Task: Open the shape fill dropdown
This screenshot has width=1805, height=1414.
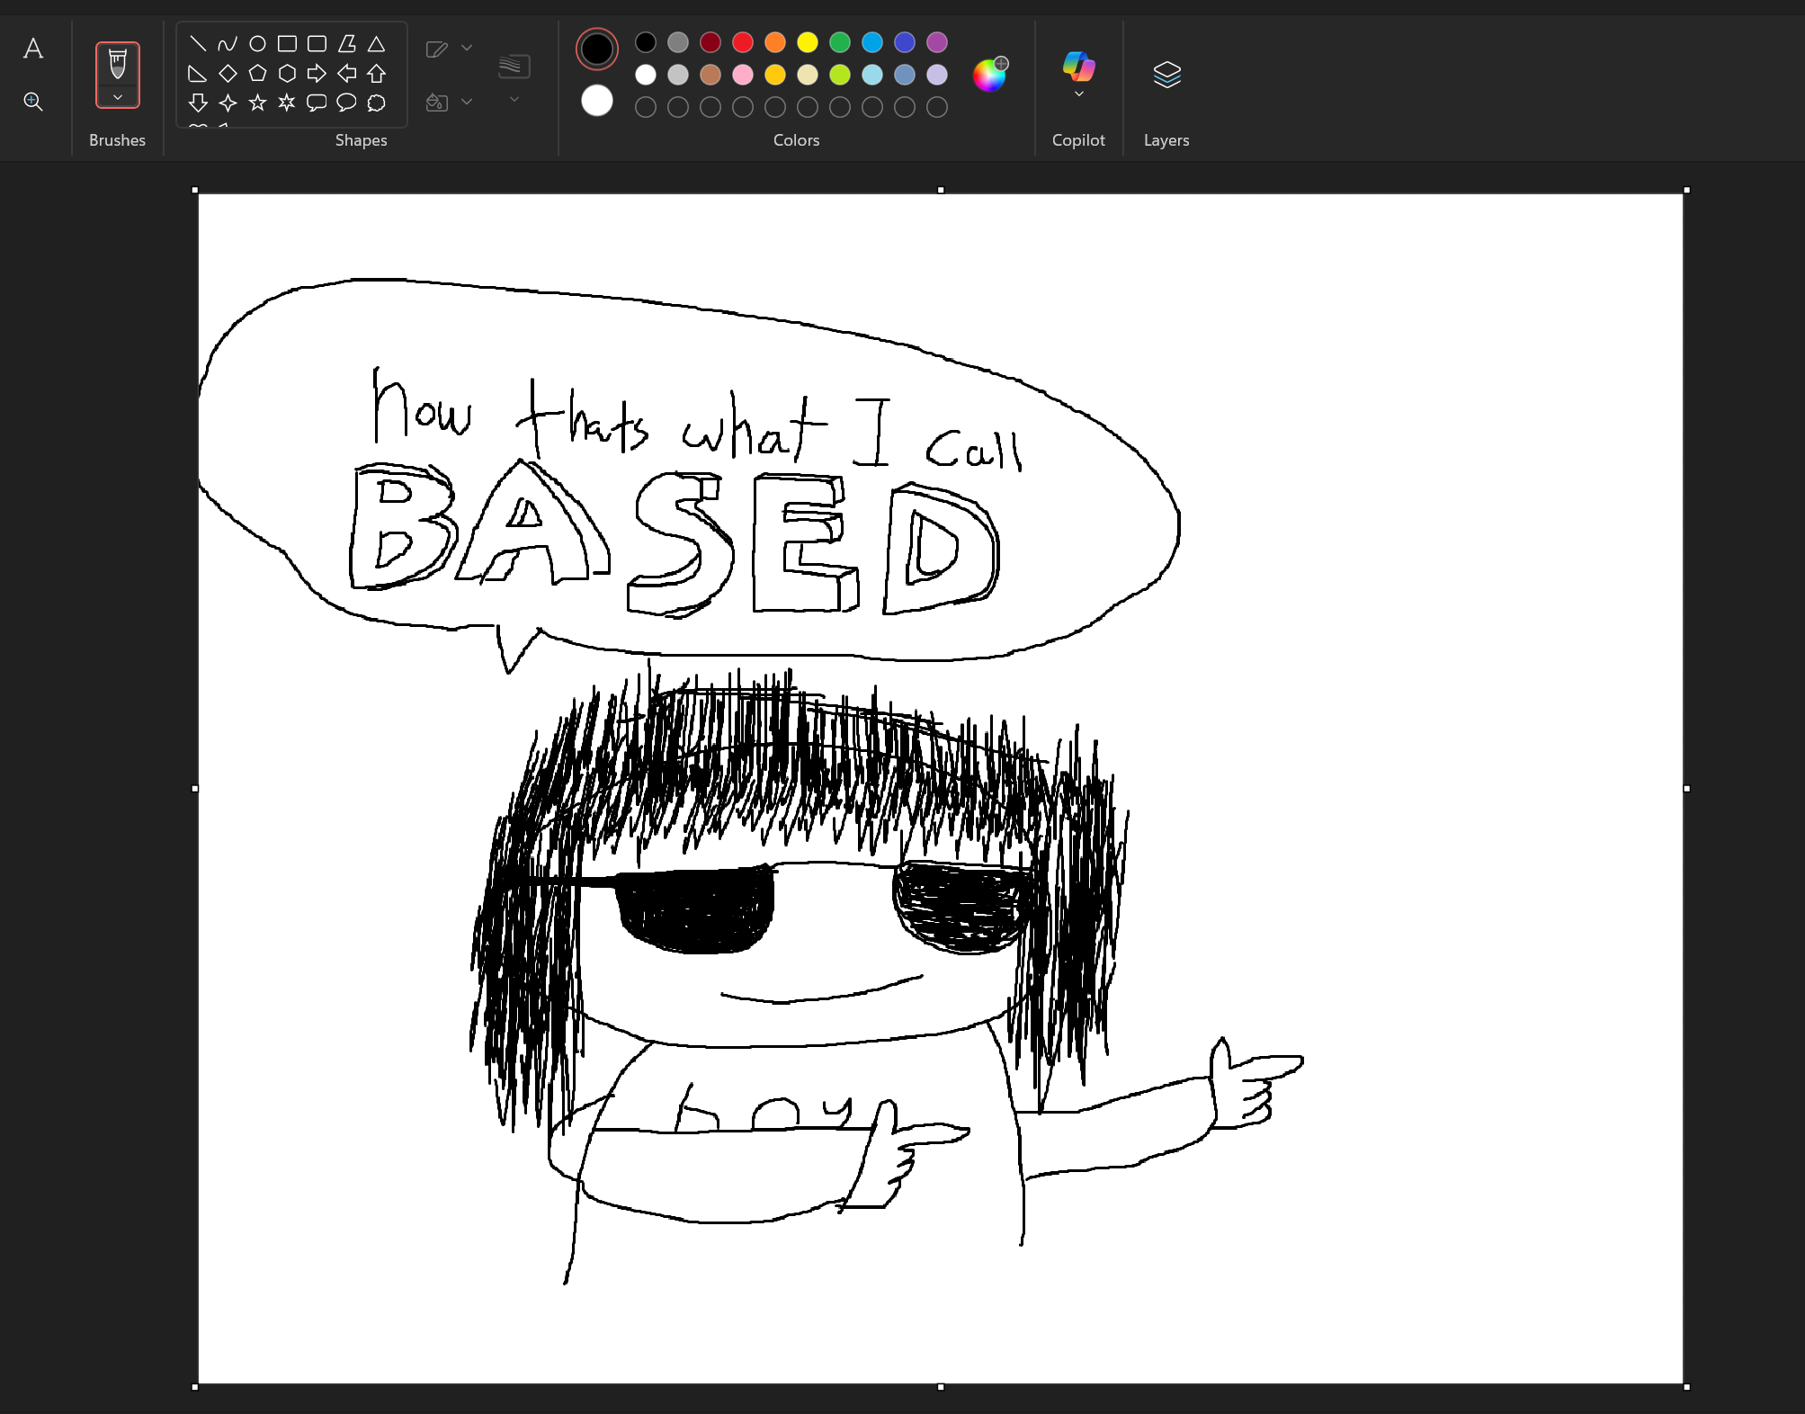Action: pos(467,103)
